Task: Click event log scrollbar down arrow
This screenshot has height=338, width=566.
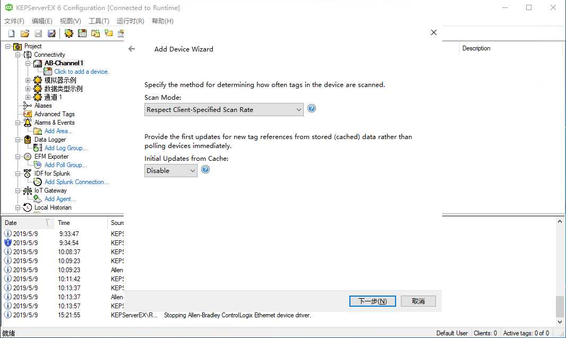Action: 560,322
